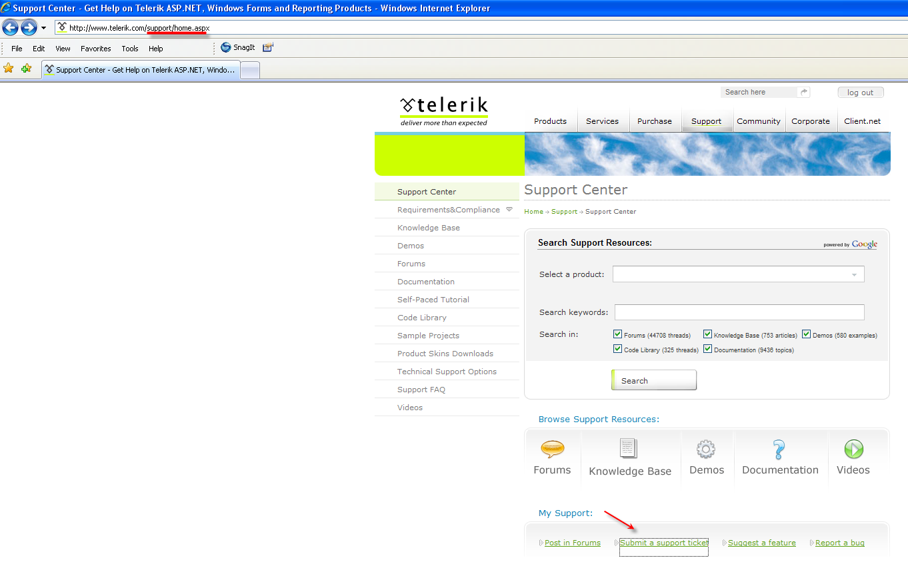908x578 pixels.
Task: Open the Favorites menu
Action: pyautogui.click(x=96, y=49)
